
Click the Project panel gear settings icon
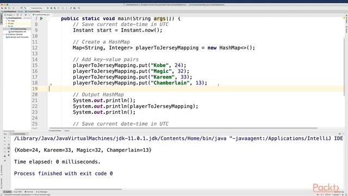[26, 15]
